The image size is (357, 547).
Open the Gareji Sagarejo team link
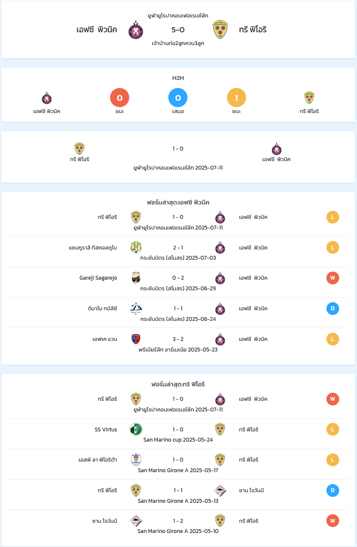click(98, 278)
